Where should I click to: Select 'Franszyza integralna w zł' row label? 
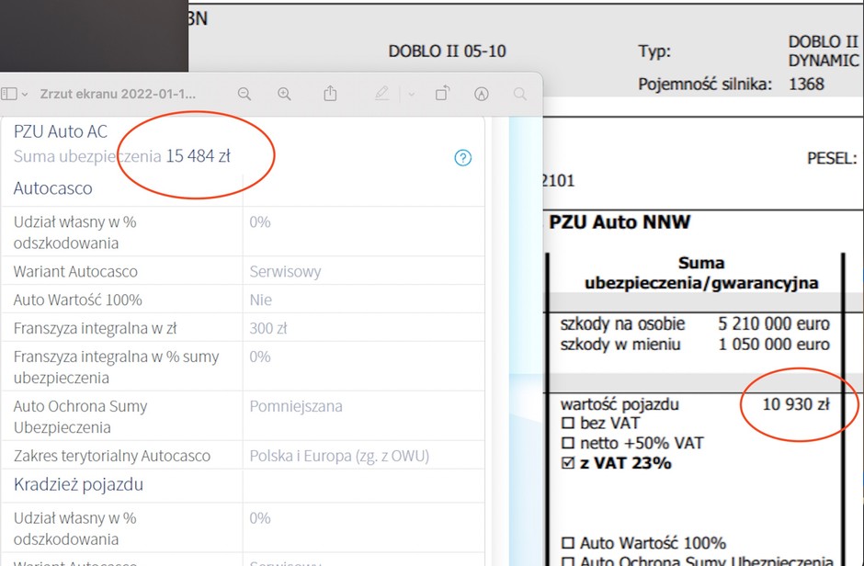(x=96, y=328)
